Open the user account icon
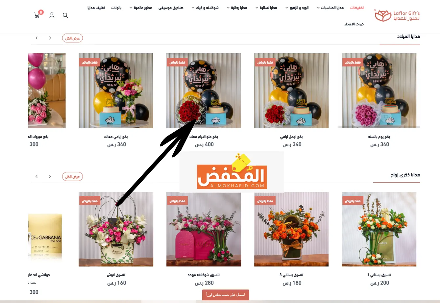The height and width of the screenshot is (303, 440). (x=52, y=15)
